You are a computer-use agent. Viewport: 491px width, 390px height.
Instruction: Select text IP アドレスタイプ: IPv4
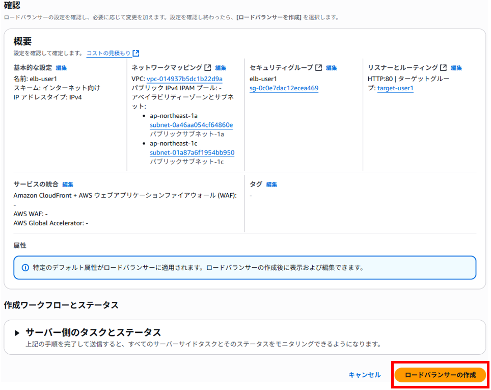pyautogui.click(x=47, y=97)
